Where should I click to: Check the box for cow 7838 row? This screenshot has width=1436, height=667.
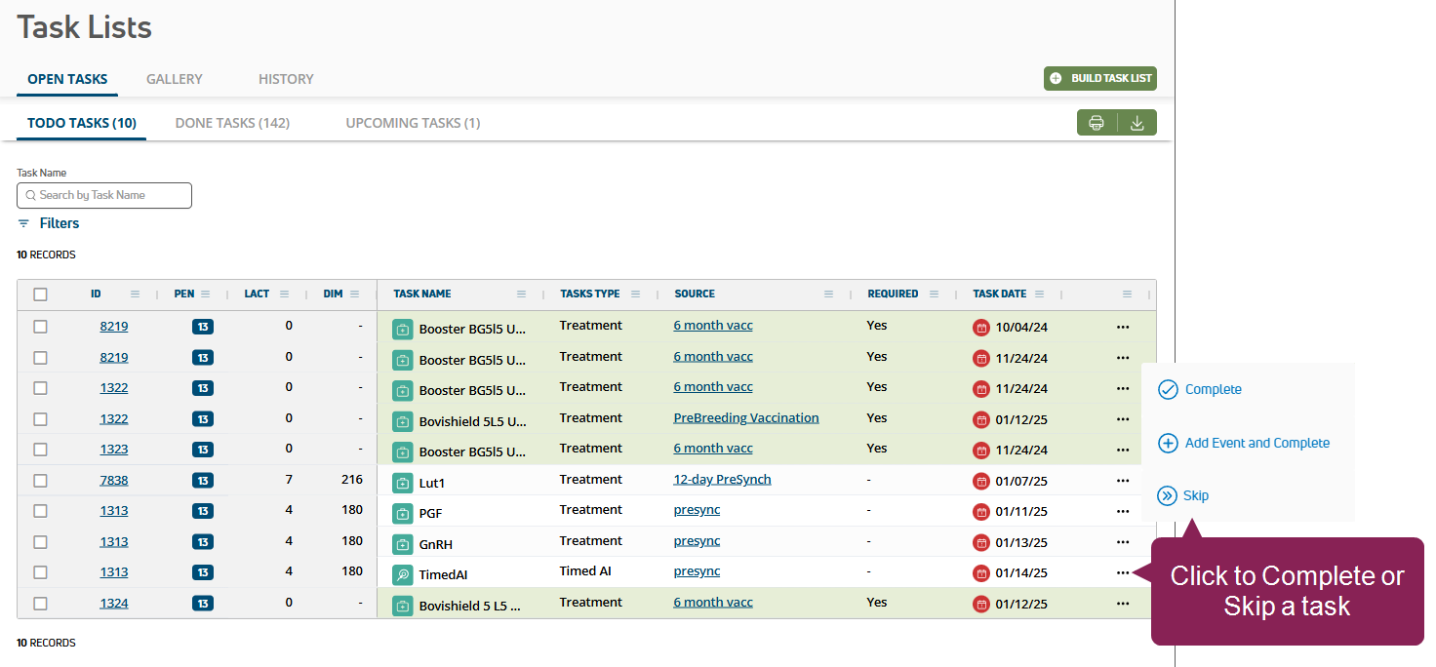[x=40, y=481]
